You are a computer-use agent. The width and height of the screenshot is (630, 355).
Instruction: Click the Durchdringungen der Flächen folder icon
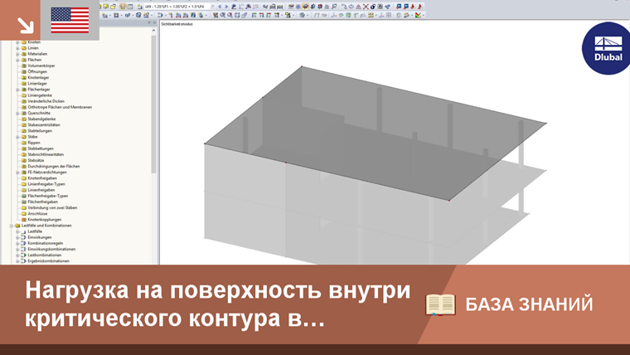point(24,166)
